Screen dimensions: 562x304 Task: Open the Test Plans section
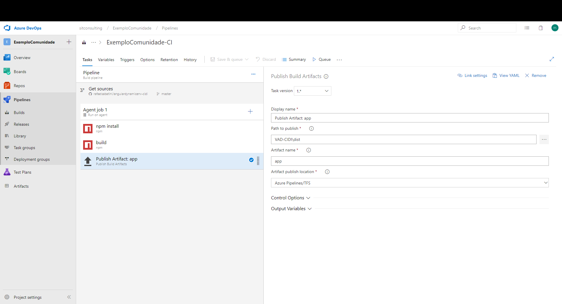pos(22,172)
